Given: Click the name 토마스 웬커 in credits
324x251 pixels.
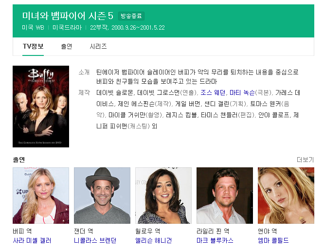Looking at the screenshot, I should click(x=266, y=104).
